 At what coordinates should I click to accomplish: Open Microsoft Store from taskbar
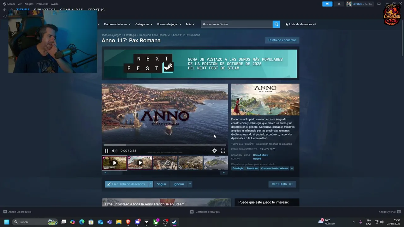[91, 222]
